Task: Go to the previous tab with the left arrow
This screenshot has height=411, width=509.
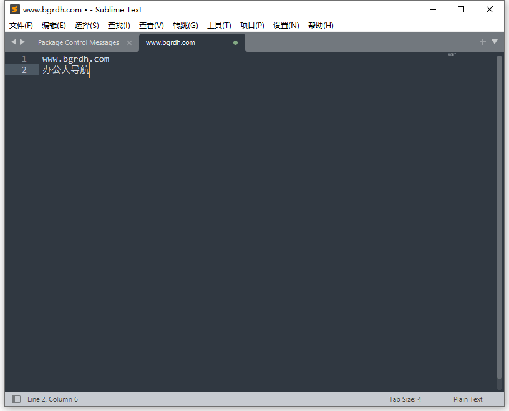Action: tap(14, 42)
